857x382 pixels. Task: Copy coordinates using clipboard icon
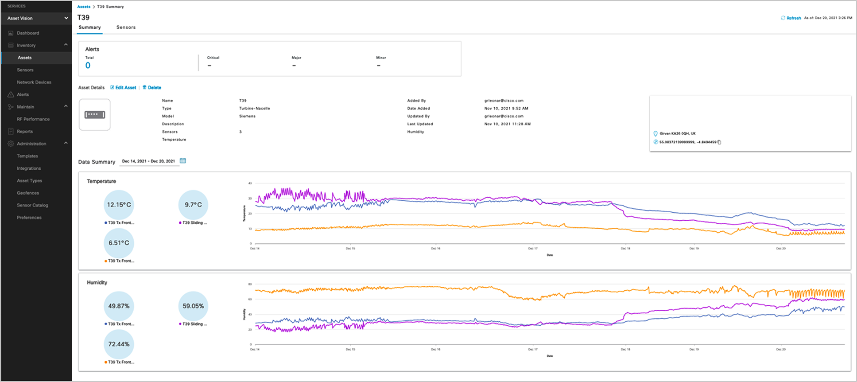pyautogui.click(x=719, y=142)
